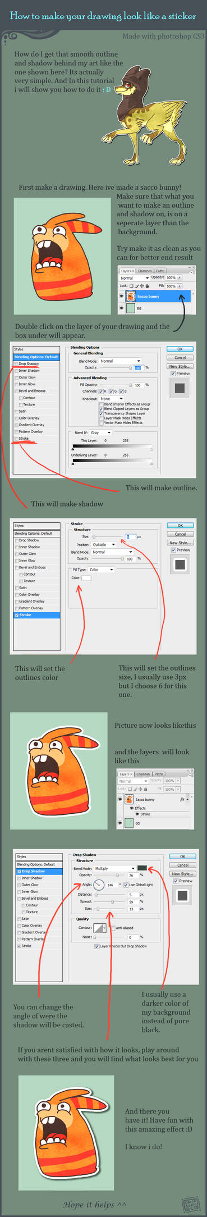Click Cancel in Blending Options dialog
This screenshot has width=207, height=1217.
[x=180, y=358]
